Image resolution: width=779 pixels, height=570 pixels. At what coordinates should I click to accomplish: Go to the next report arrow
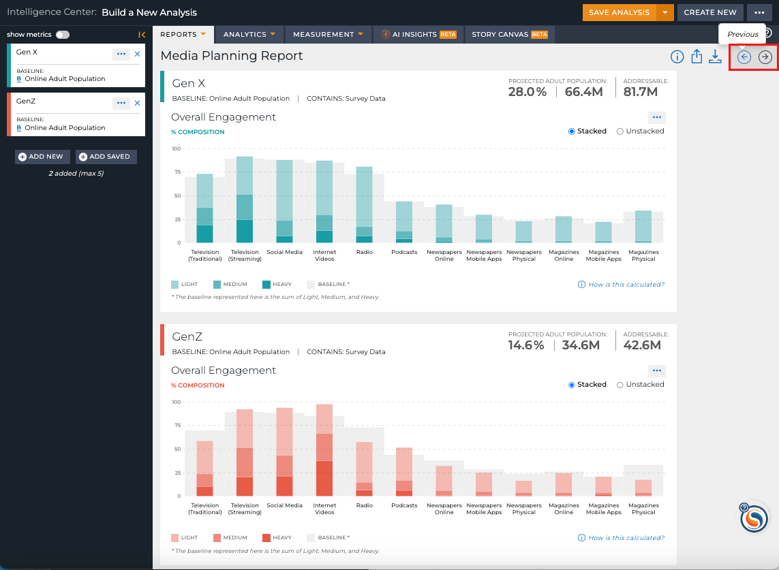(x=765, y=57)
